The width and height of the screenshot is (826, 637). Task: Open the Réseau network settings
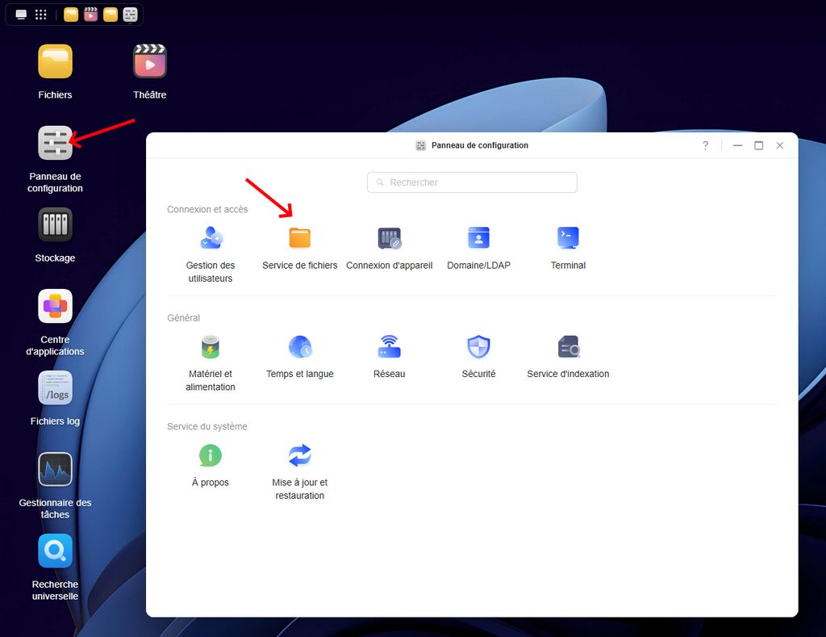[x=389, y=347]
